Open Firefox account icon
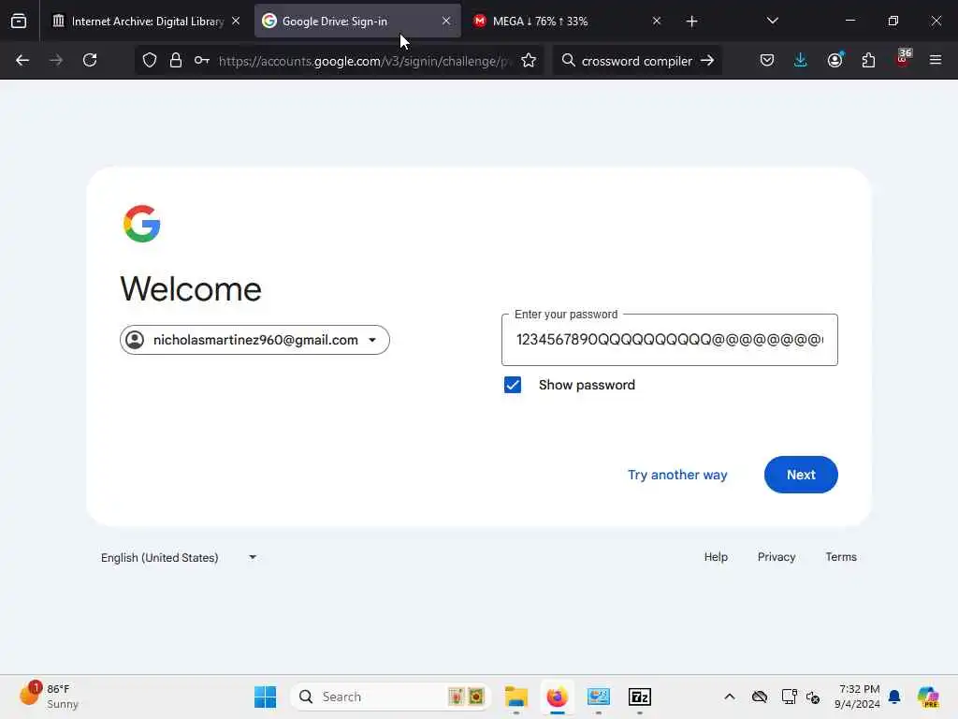The height and width of the screenshot is (719, 958). pos(835,60)
